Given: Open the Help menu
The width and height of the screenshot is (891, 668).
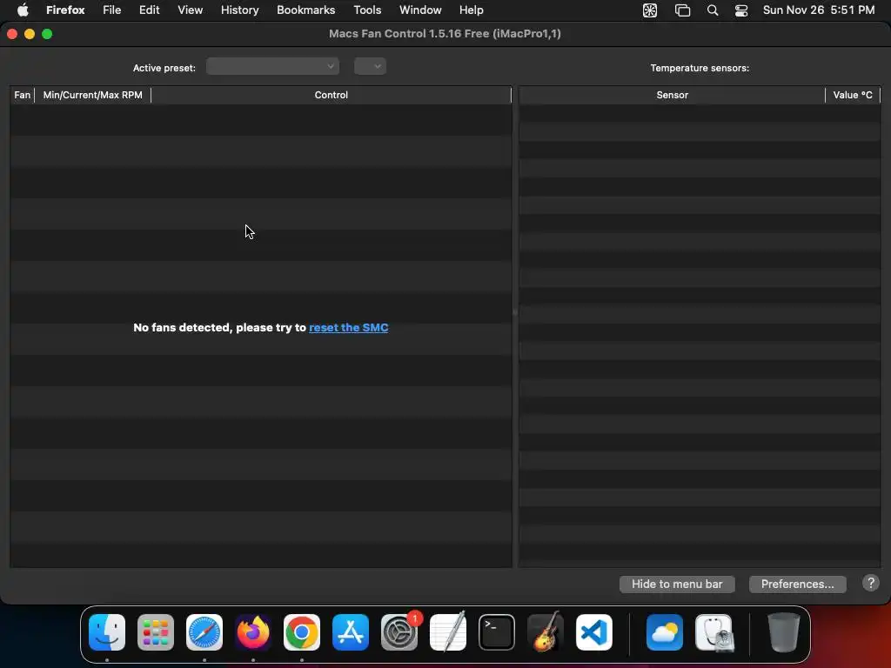Looking at the screenshot, I should pyautogui.click(x=471, y=10).
